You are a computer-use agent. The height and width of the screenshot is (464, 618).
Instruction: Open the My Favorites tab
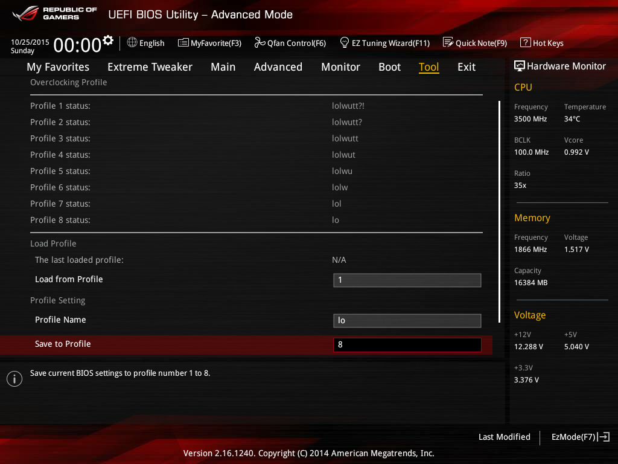[x=58, y=67]
